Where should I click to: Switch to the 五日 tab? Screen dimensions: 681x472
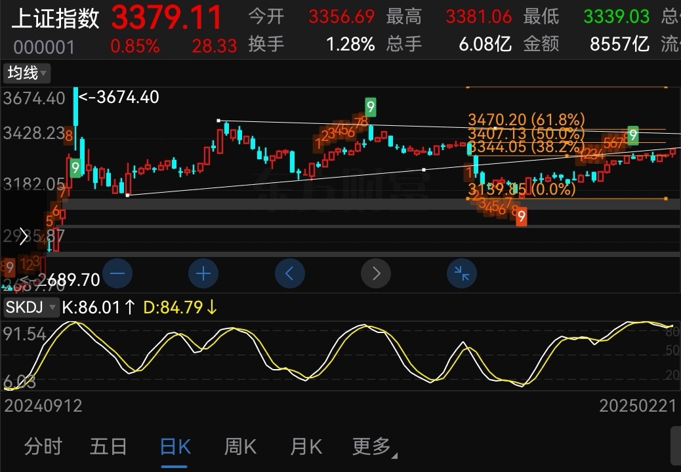pos(108,447)
